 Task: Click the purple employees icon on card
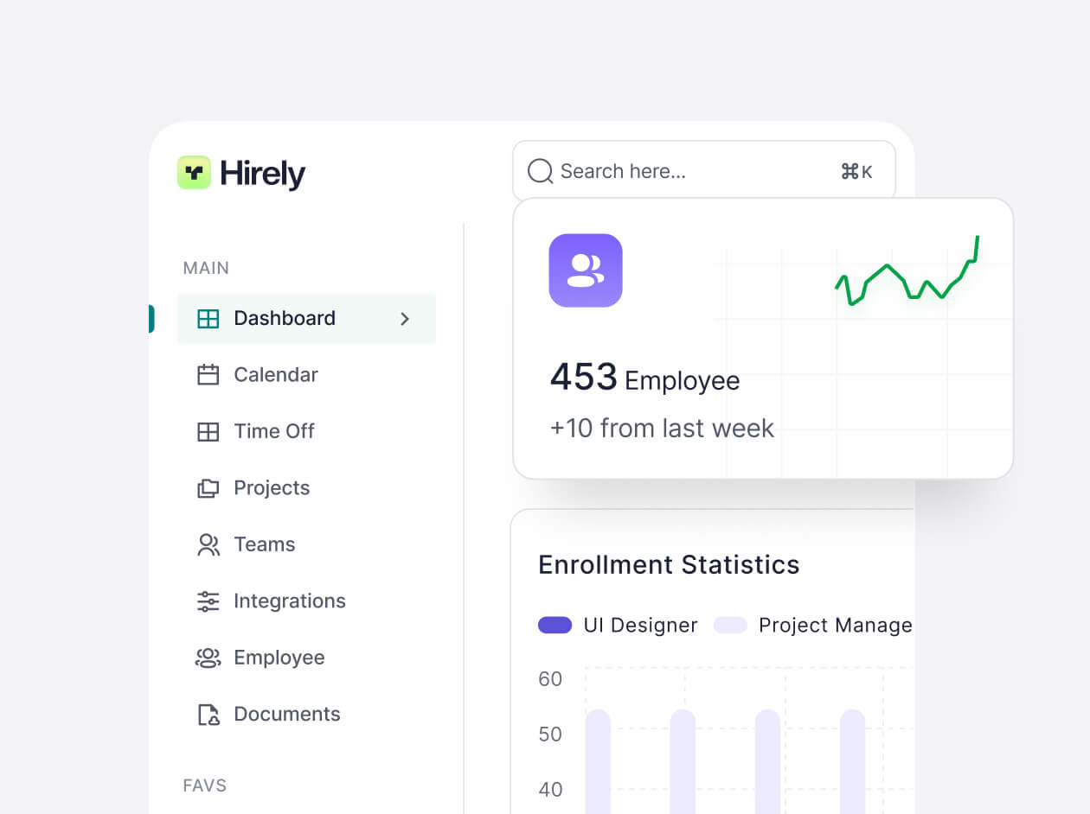click(586, 270)
